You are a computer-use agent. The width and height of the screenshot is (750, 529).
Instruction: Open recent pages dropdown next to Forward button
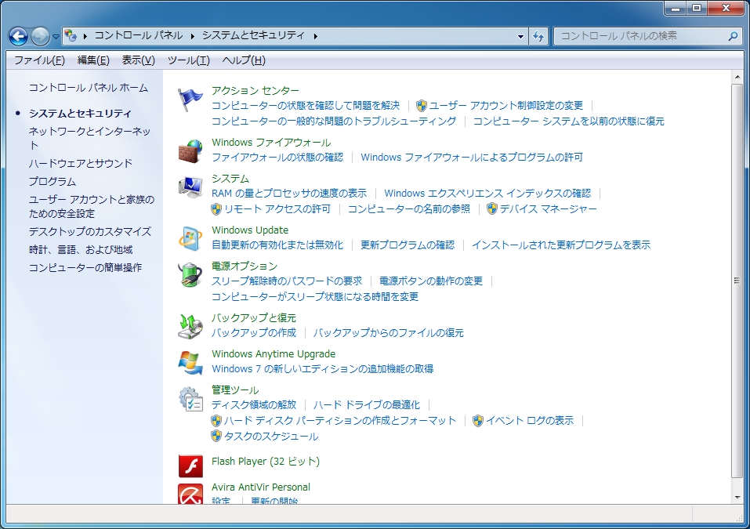56,36
